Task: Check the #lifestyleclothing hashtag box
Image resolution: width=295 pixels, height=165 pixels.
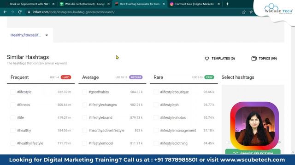Action: tap(156, 143)
